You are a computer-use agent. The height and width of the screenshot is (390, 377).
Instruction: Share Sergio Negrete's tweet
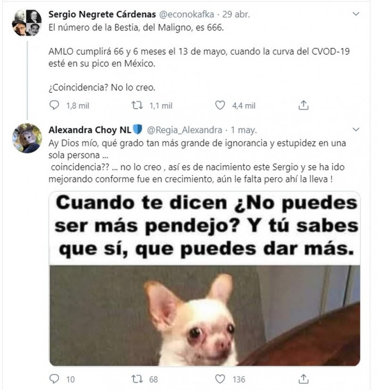[x=303, y=105]
